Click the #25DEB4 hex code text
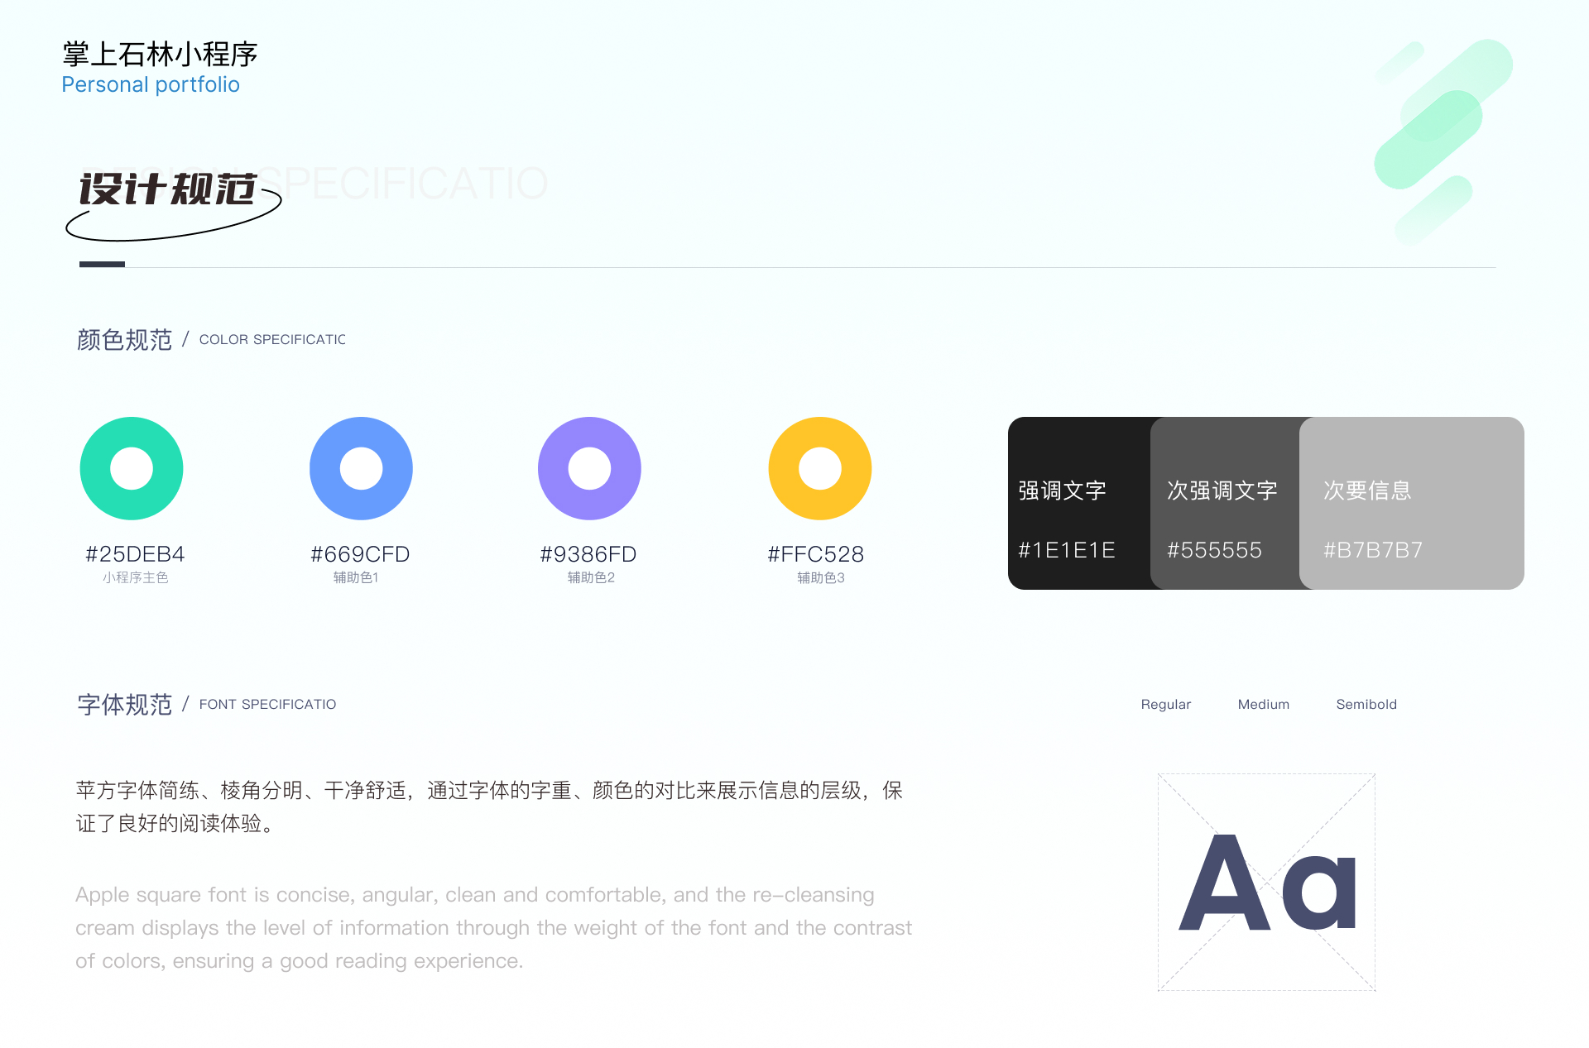 coord(135,554)
